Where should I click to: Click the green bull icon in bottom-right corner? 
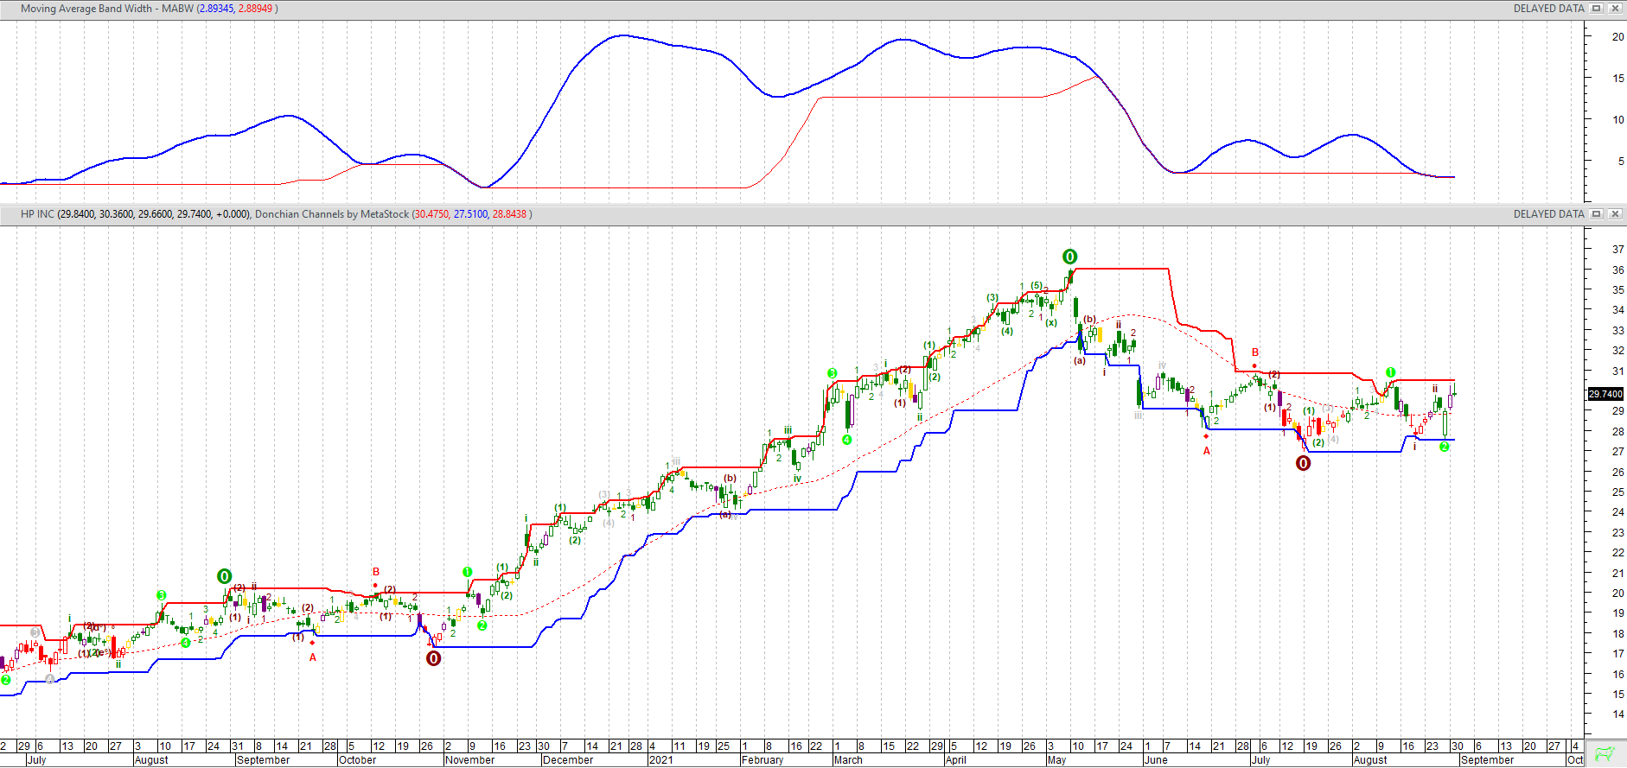[x=1605, y=753]
